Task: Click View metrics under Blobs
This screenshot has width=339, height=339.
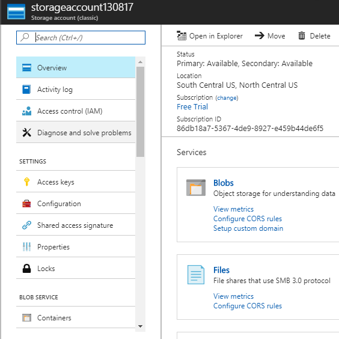Action: (233, 209)
